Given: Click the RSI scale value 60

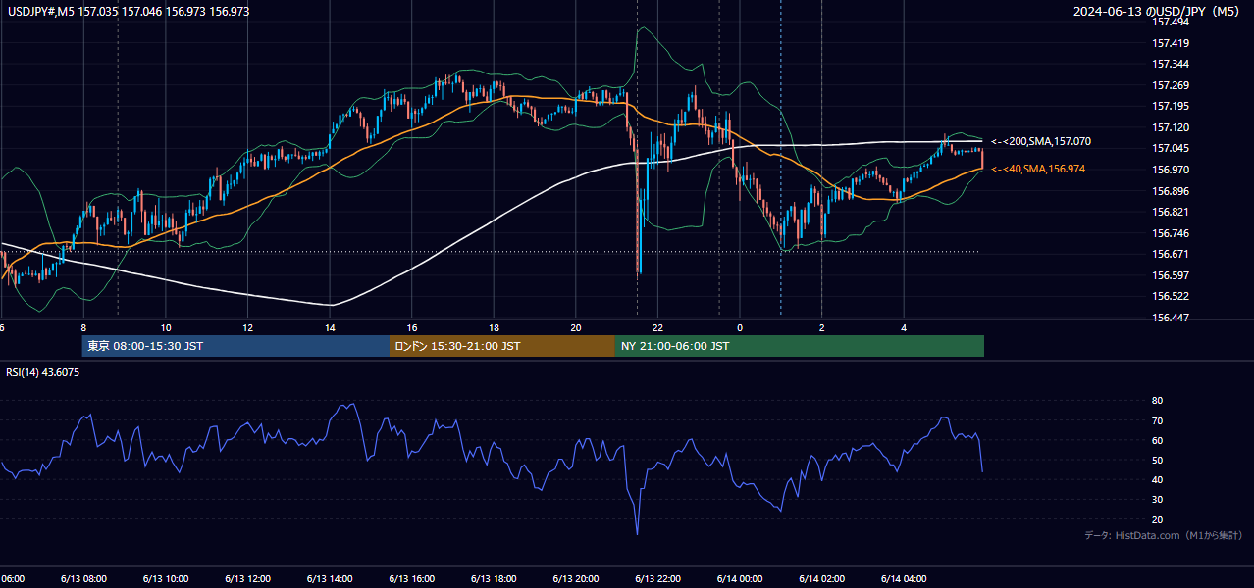Looking at the screenshot, I should click(x=1158, y=440).
